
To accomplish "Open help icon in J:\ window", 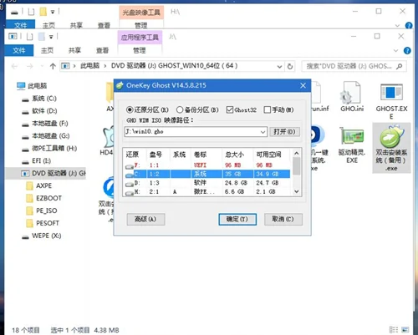I will point(407,51).
